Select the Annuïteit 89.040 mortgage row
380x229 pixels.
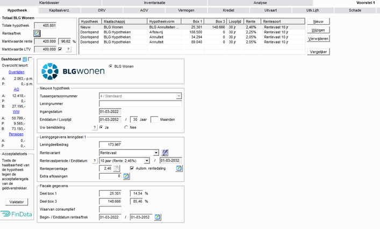[192, 42]
